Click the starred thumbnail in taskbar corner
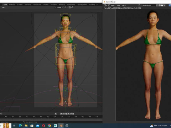 6,126
